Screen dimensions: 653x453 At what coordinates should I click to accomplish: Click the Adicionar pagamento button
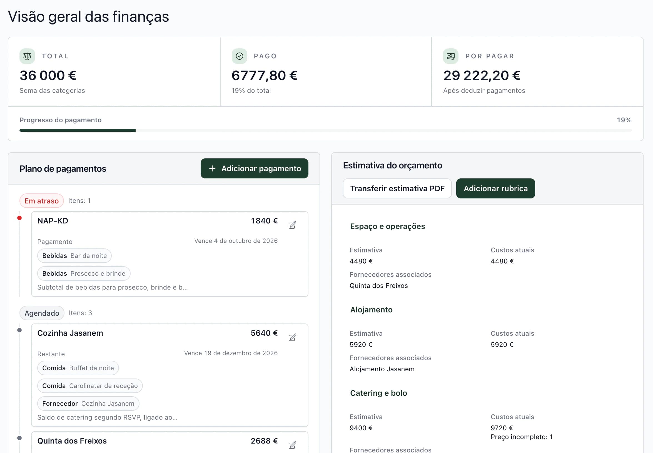coord(254,169)
